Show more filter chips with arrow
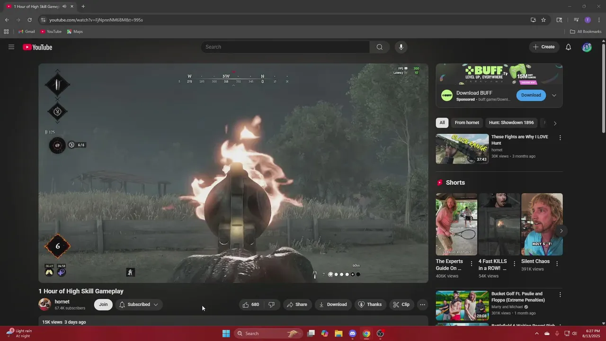This screenshot has height=341, width=606. point(555,123)
